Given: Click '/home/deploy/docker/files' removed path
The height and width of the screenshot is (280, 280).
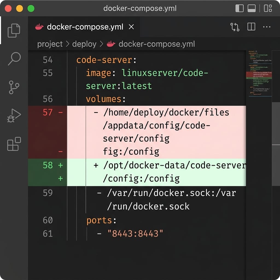Looking at the screenshot, I should tap(166, 112).
